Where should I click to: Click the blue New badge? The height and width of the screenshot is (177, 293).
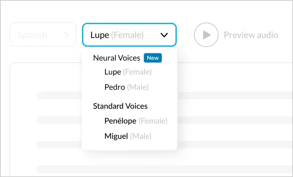pyautogui.click(x=153, y=58)
